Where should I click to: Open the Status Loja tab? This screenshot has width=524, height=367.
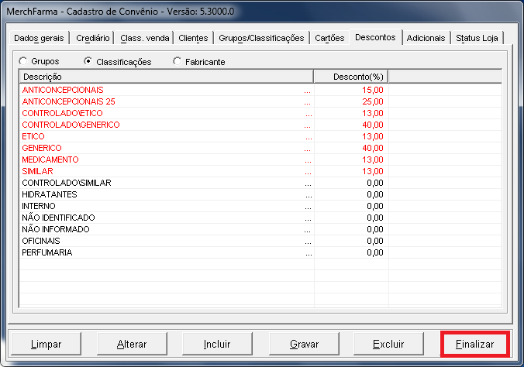click(x=477, y=38)
